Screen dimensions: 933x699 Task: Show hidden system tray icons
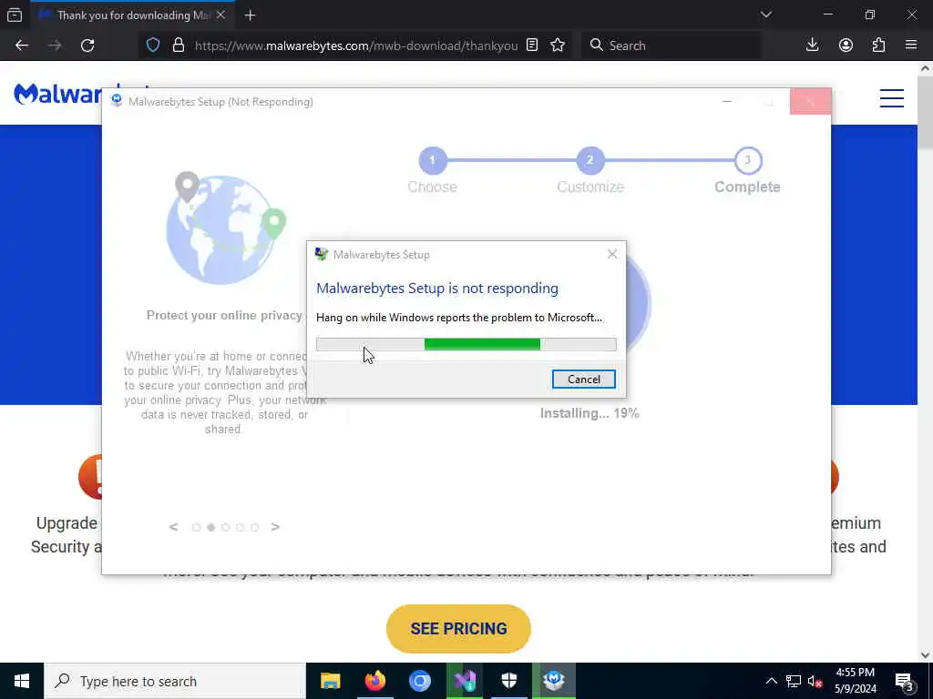tap(771, 681)
